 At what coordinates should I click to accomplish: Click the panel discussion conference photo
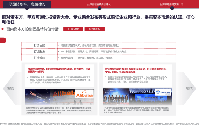116,97
